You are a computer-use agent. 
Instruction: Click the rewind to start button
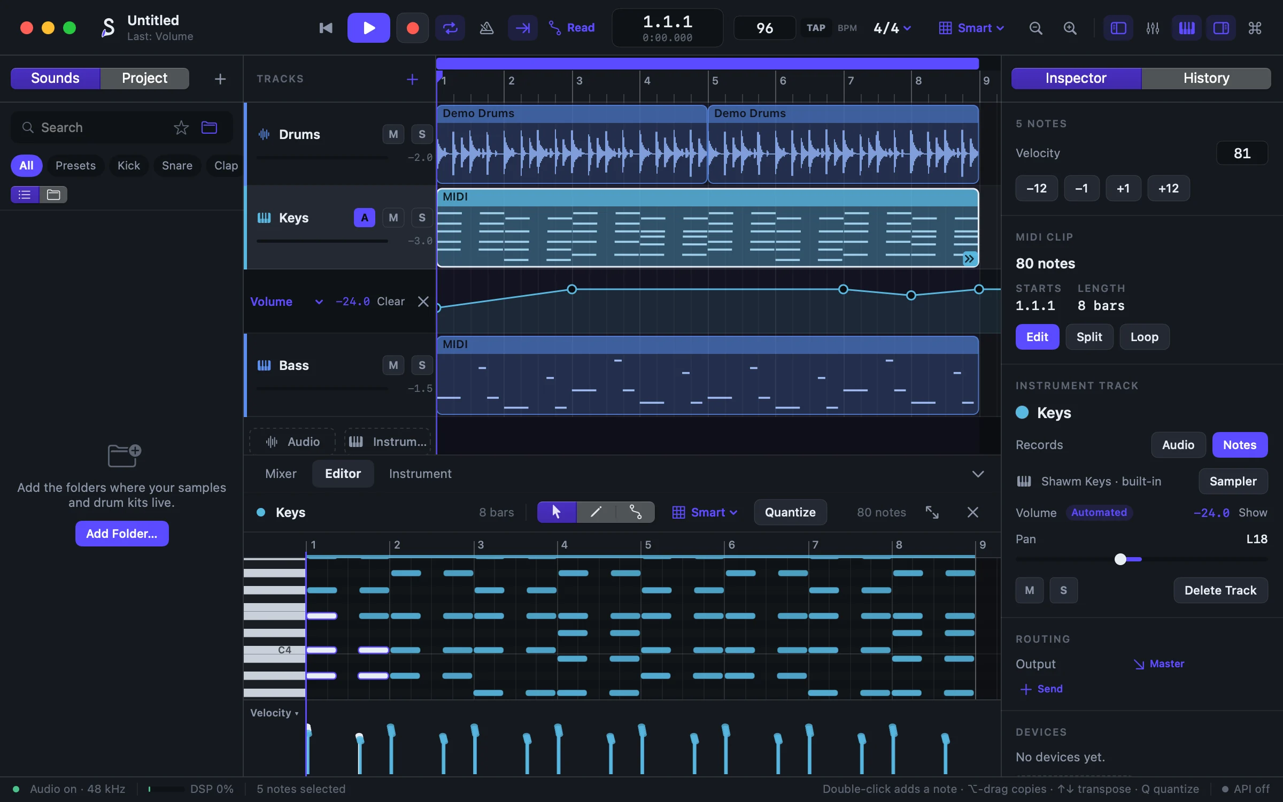[x=326, y=28]
